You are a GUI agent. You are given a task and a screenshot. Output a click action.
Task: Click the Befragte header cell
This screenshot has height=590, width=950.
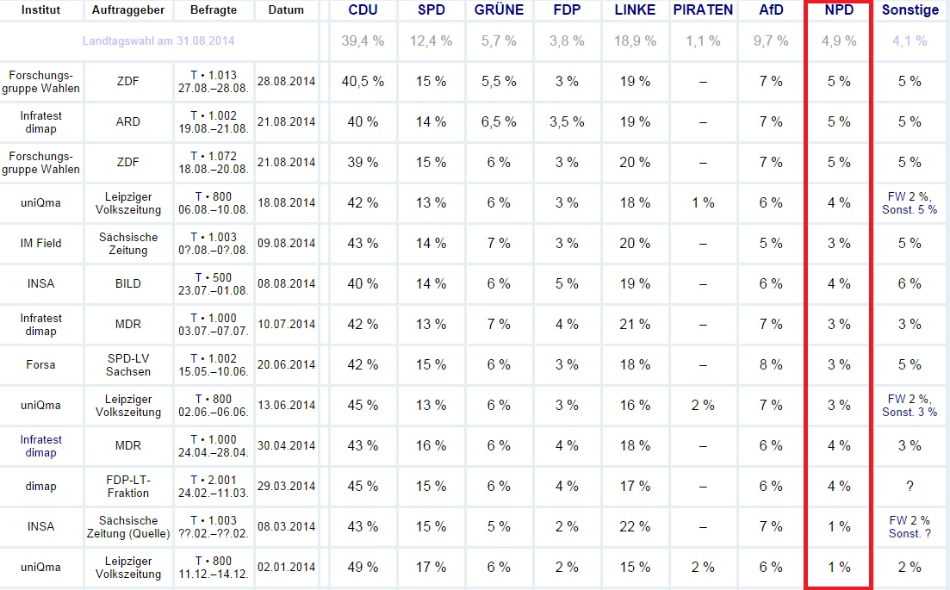pyautogui.click(x=214, y=10)
